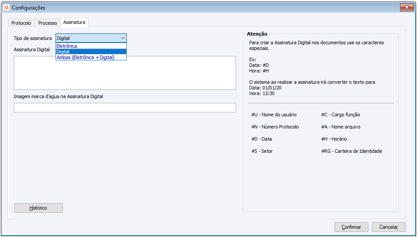Viewport: 417px width, 237px height.
Task: Click the #C - Cargo função entry
Action: click(x=341, y=115)
